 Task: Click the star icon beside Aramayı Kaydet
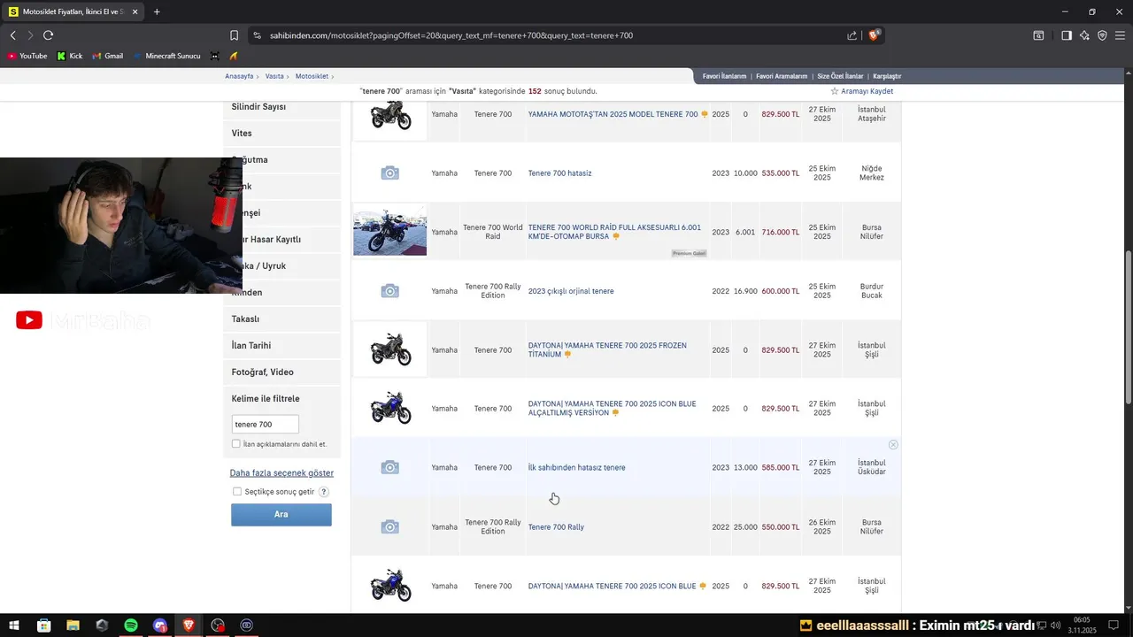[x=834, y=91]
